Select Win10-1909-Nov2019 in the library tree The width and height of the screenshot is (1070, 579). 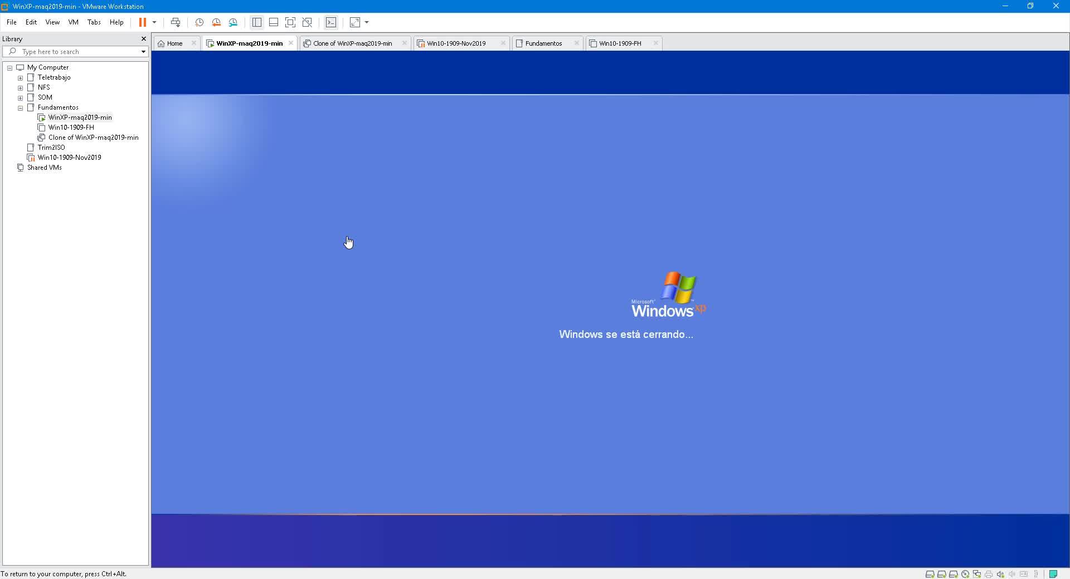(x=69, y=158)
